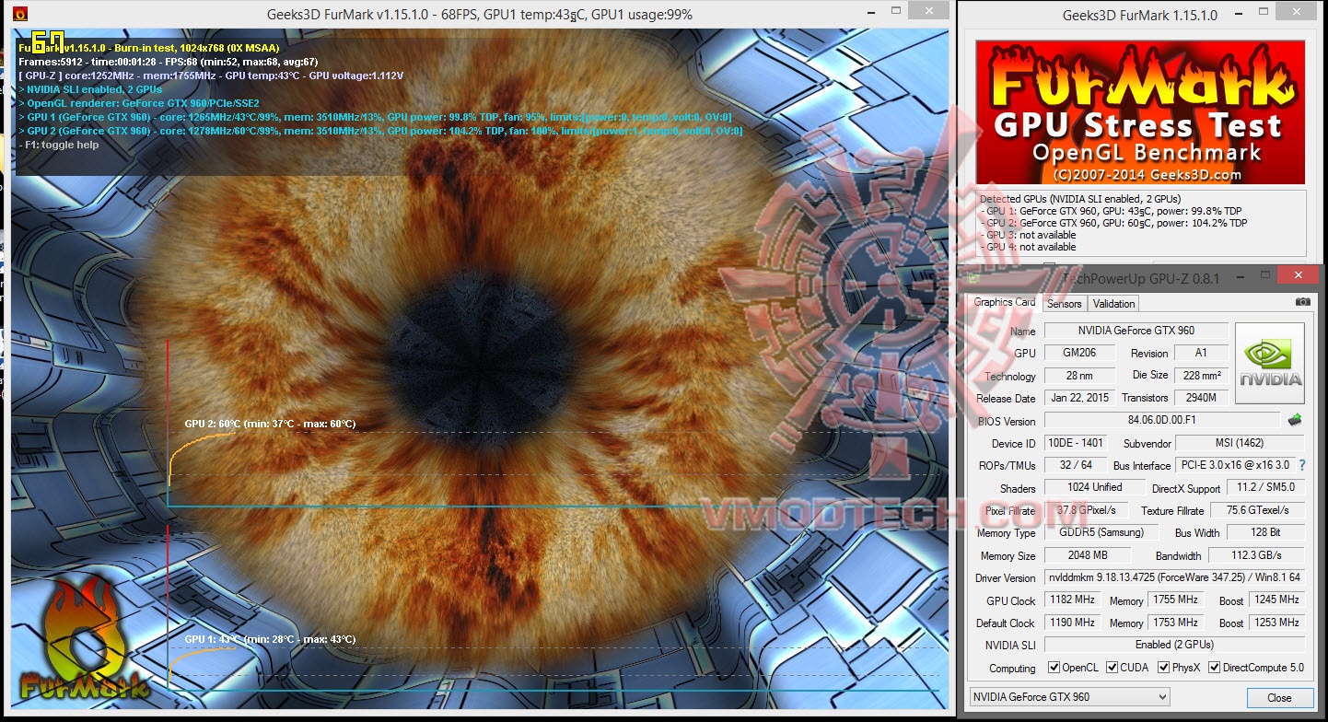Select the ROPs/TMUs field 32 / 64
Viewport: 1328px width, 722px height.
click(x=1075, y=465)
